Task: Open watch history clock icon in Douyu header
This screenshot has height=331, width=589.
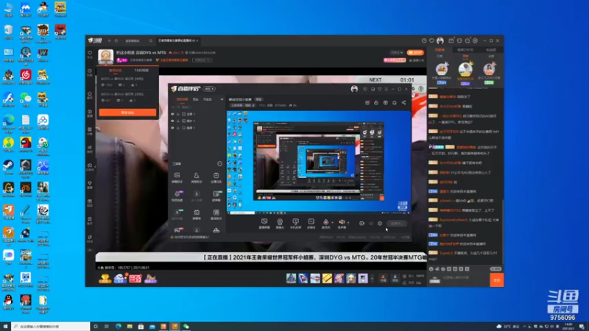Action: [x=424, y=40]
